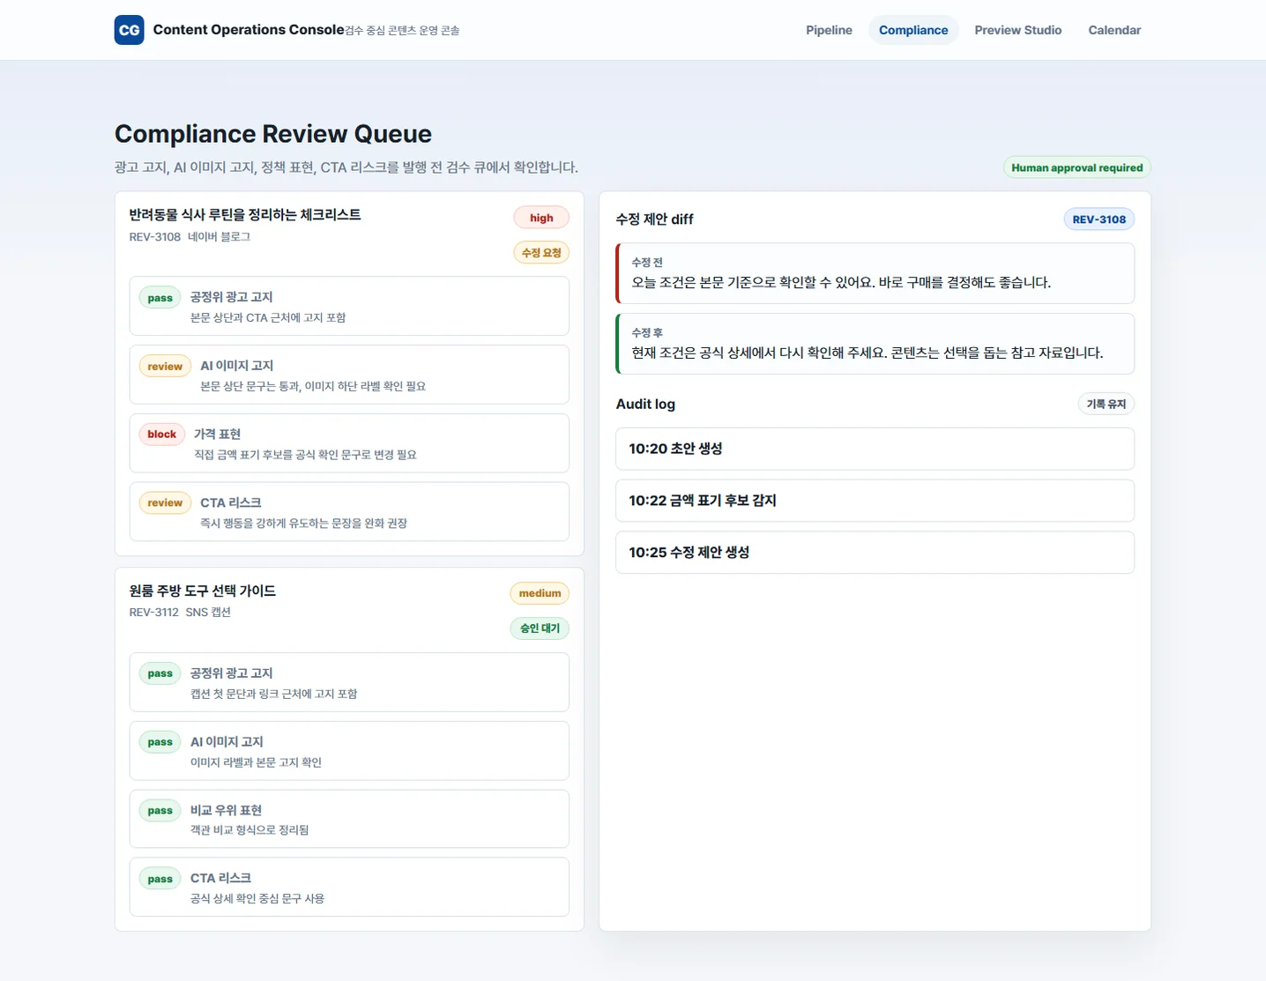
Task: Click text 즉시 행동을 강하게 유도하는 문장을 완화 권장
Action: pos(303,524)
